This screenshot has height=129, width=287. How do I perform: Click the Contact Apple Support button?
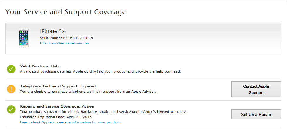click(x=256, y=89)
